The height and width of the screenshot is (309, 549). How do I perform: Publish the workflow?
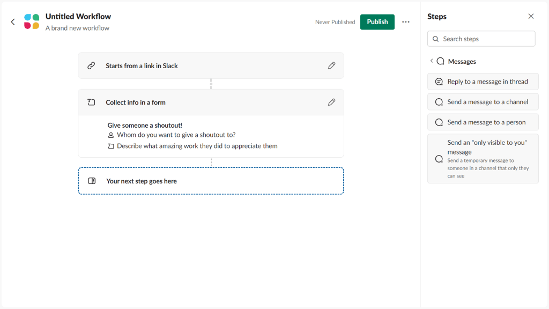[x=377, y=21]
